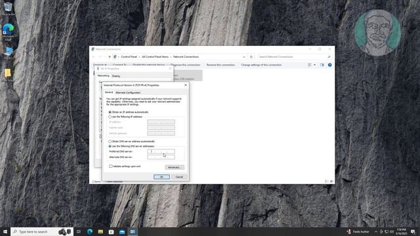Click the network icon in system tray
420x236 pixels.
(x=387, y=231)
